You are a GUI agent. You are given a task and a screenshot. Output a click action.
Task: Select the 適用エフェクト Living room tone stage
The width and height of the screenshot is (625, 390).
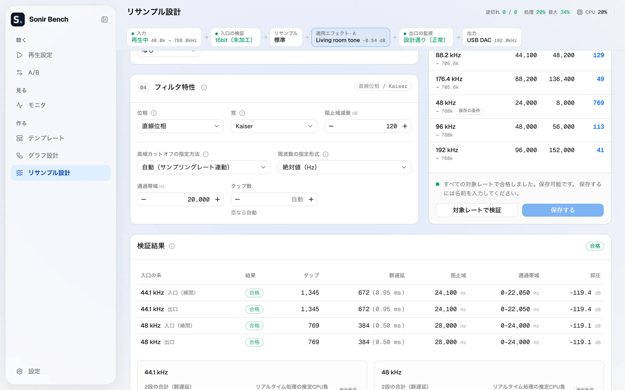(x=351, y=37)
